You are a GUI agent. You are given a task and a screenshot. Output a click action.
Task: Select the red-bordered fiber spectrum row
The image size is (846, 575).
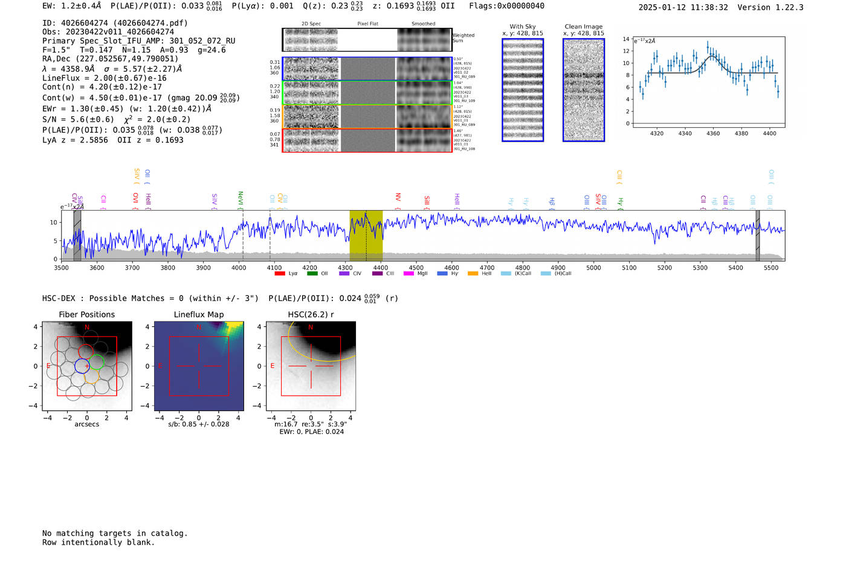[367, 140]
